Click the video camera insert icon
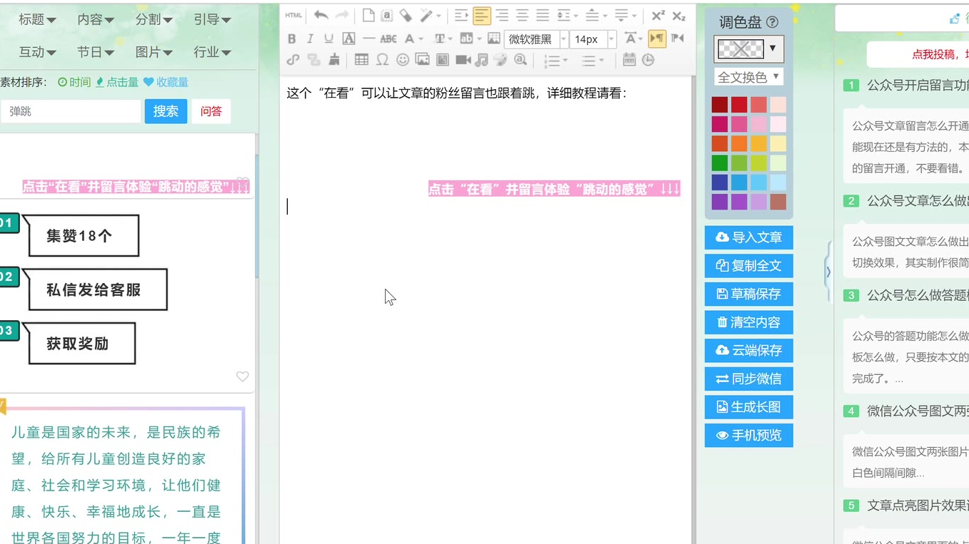Screen dimensions: 969x544 (463, 60)
